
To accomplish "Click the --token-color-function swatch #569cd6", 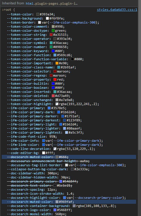I will tap(55, 55).
